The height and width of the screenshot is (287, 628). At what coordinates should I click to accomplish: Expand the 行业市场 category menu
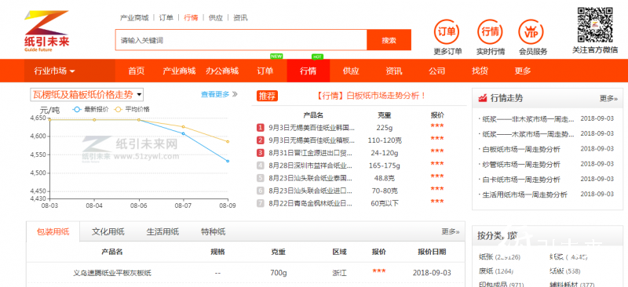click(54, 71)
